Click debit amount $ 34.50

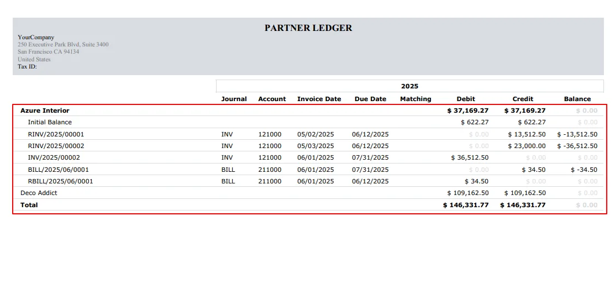[x=476, y=182]
